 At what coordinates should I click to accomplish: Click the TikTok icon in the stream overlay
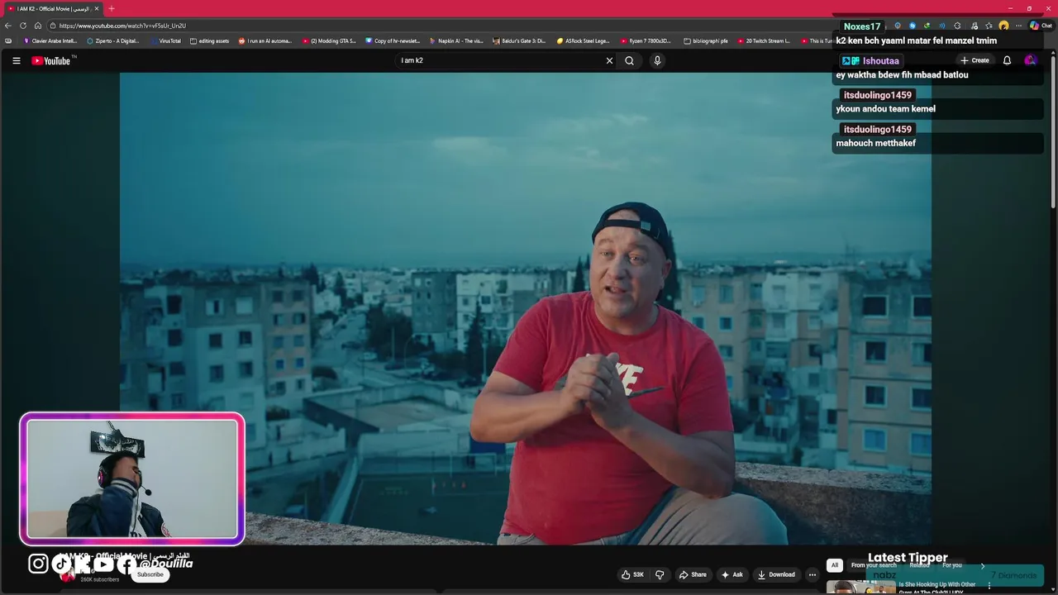pyautogui.click(x=62, y=564)
